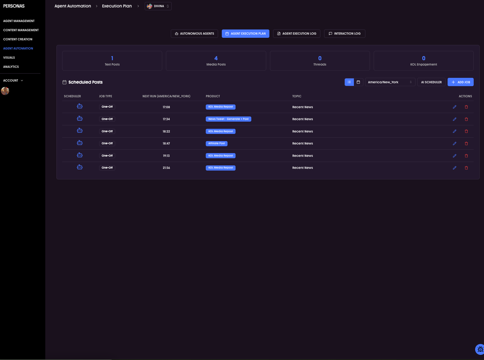Open the calendar view for Scheduled Posts
Viewport: 484px width, 360px height.
(x=358, y=82)
